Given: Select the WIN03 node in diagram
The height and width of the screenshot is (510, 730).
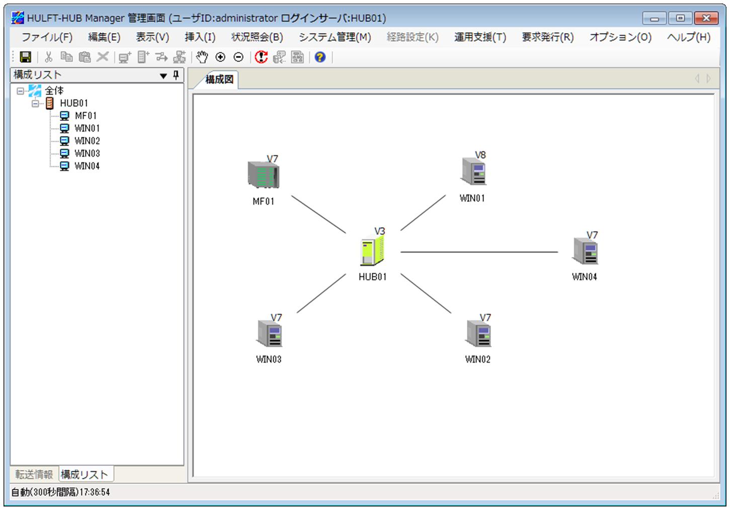Looking at the screenshot, I should (x=269, y=333).
